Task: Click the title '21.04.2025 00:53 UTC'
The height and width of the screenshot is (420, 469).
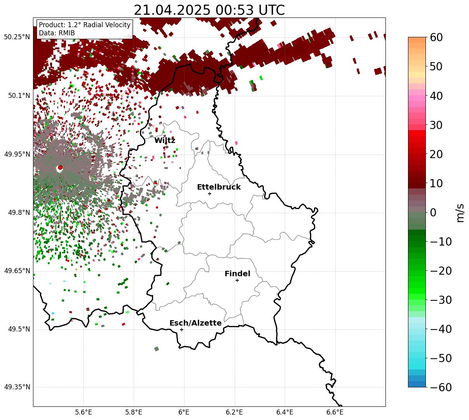Action: (209, 10)
